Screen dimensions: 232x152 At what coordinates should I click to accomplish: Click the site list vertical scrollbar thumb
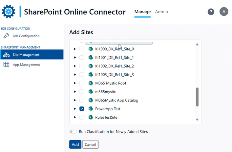197,97
